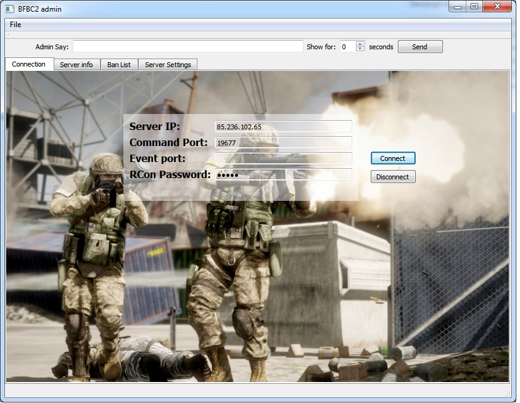
Task: Open the Ban List tab
Action: (118, 65)
